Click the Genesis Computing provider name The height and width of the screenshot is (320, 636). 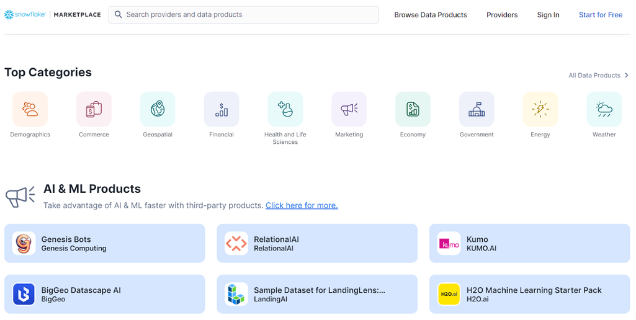click(x=74, y=248)
